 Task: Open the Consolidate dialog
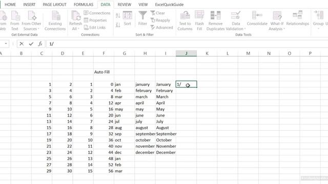click(x=257, y=19)
